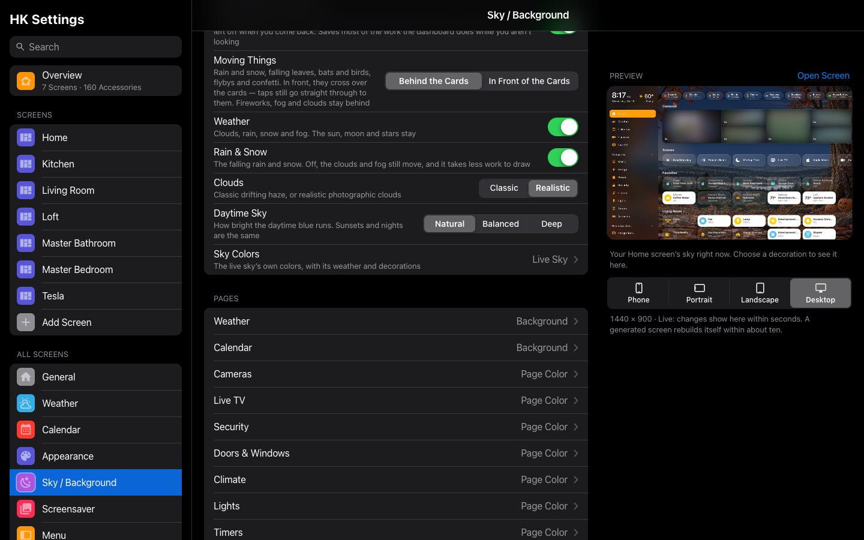Click the Screensaver picture icon
Image resolution: width=864 pixels, height=540 pixels.
coord(26,509)
